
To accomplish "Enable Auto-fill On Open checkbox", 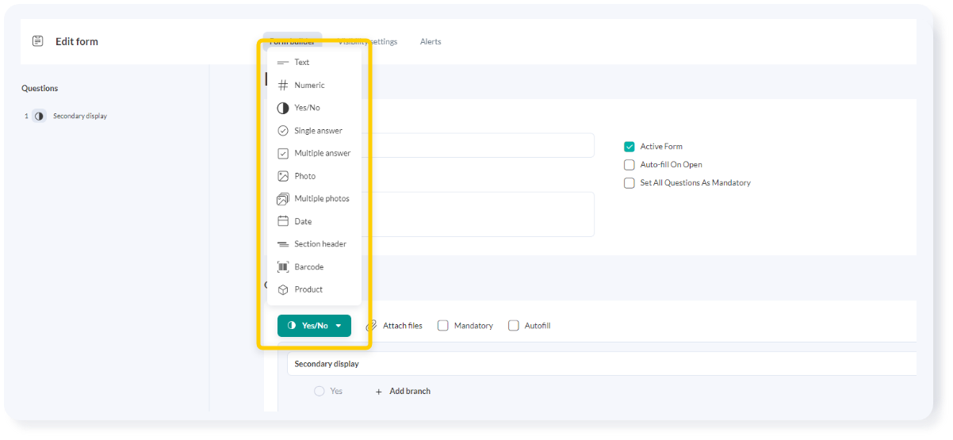I will [x=630, y=165].
